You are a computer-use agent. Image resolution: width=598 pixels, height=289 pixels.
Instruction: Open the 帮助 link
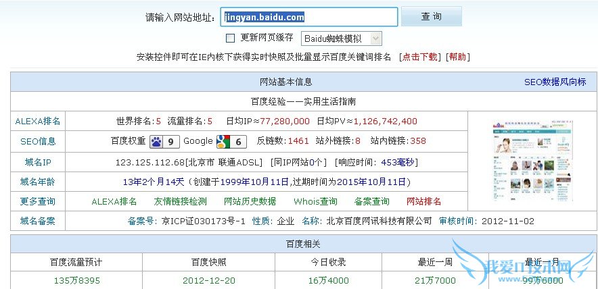(x=458, y=57)
